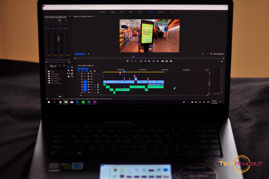Select the Razor tool
269x179 pixels.
(72, 70)
